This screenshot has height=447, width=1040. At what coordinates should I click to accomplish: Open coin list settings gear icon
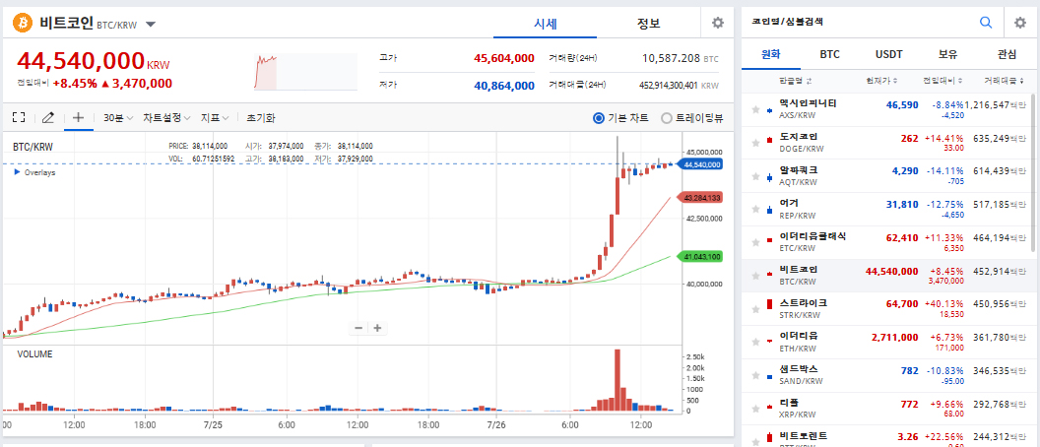tap(1020, 23)
